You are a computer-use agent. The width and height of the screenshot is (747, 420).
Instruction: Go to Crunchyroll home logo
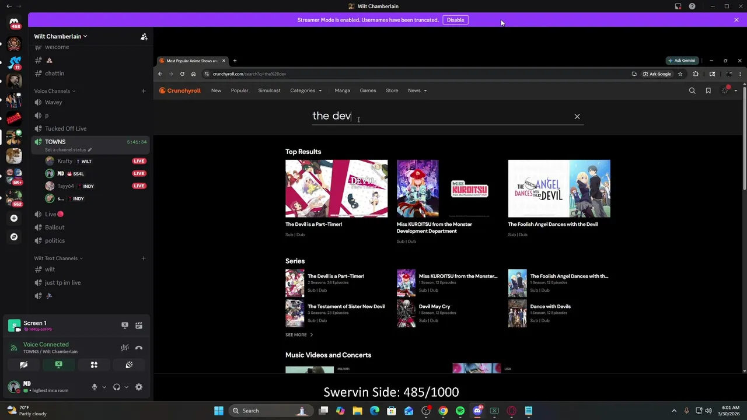(180, 90)
